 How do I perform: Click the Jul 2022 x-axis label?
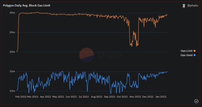click(x=84, y=97)
